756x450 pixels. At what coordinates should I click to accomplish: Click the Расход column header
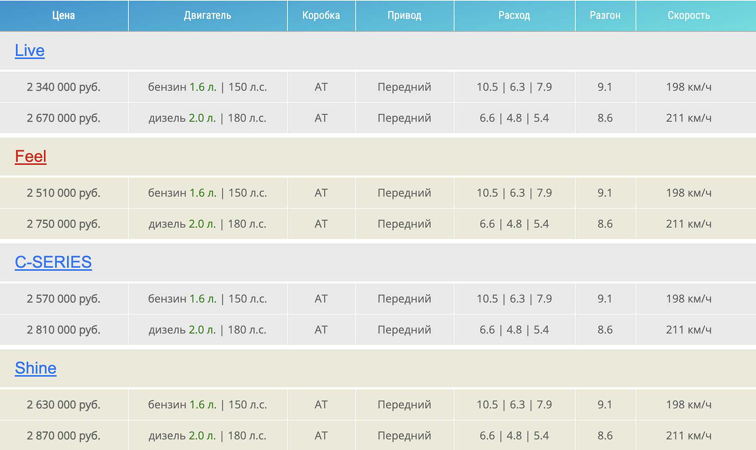click(x=514, y=16)
